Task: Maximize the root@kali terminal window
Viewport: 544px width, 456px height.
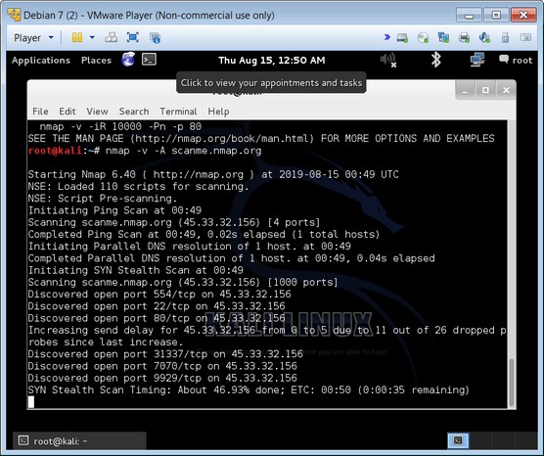Action: [485, 90]
